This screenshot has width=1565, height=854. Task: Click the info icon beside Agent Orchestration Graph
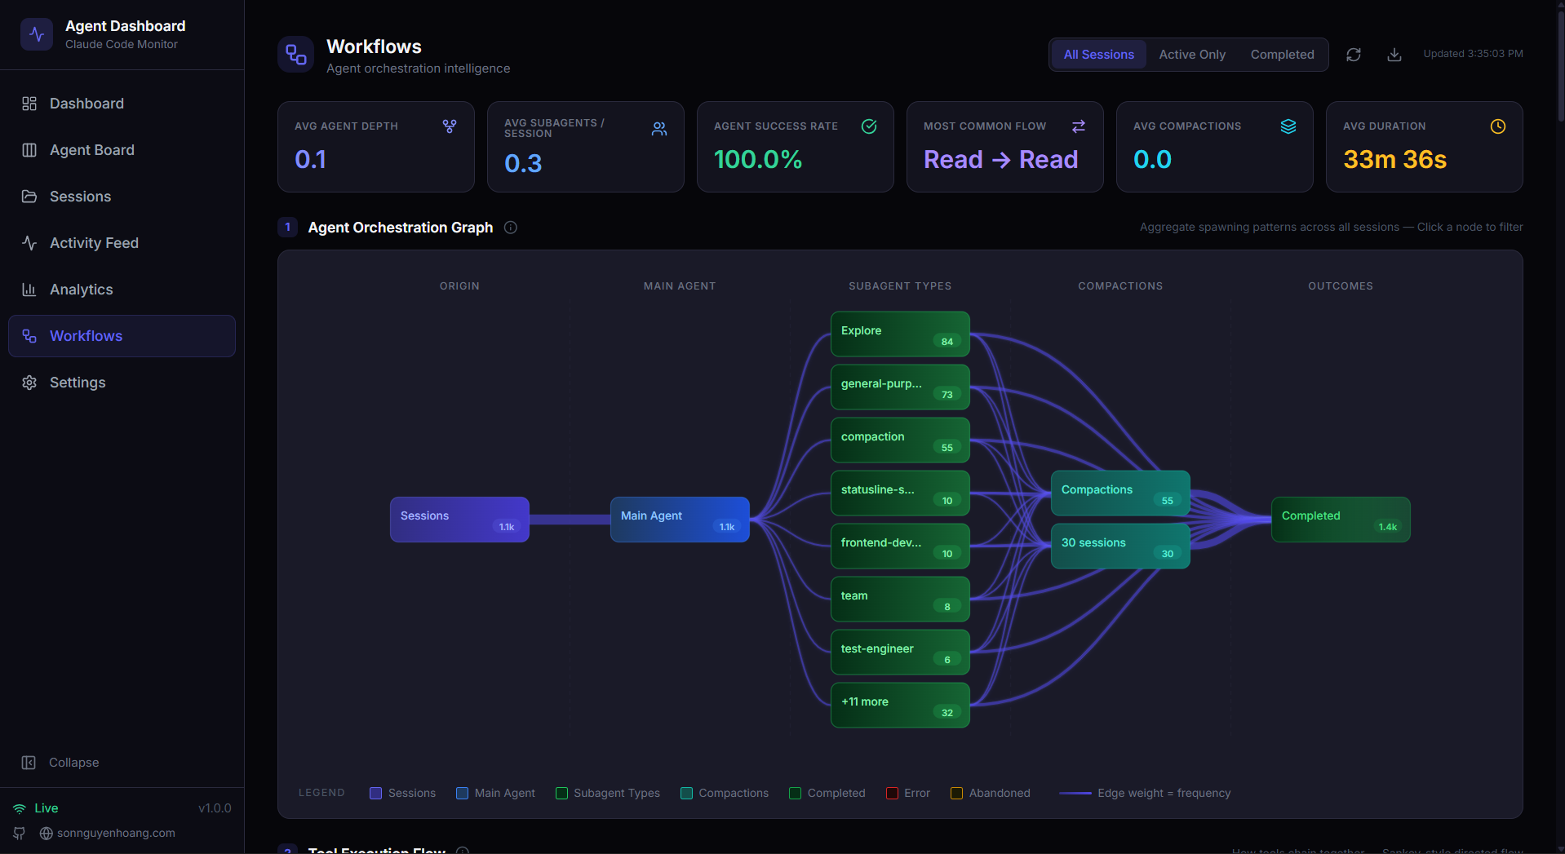tap(510, 228)
